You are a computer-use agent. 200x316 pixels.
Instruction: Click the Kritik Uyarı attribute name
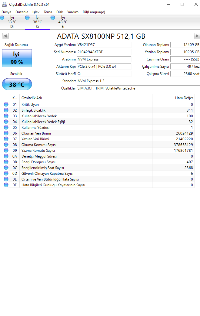tap(30, 105)
